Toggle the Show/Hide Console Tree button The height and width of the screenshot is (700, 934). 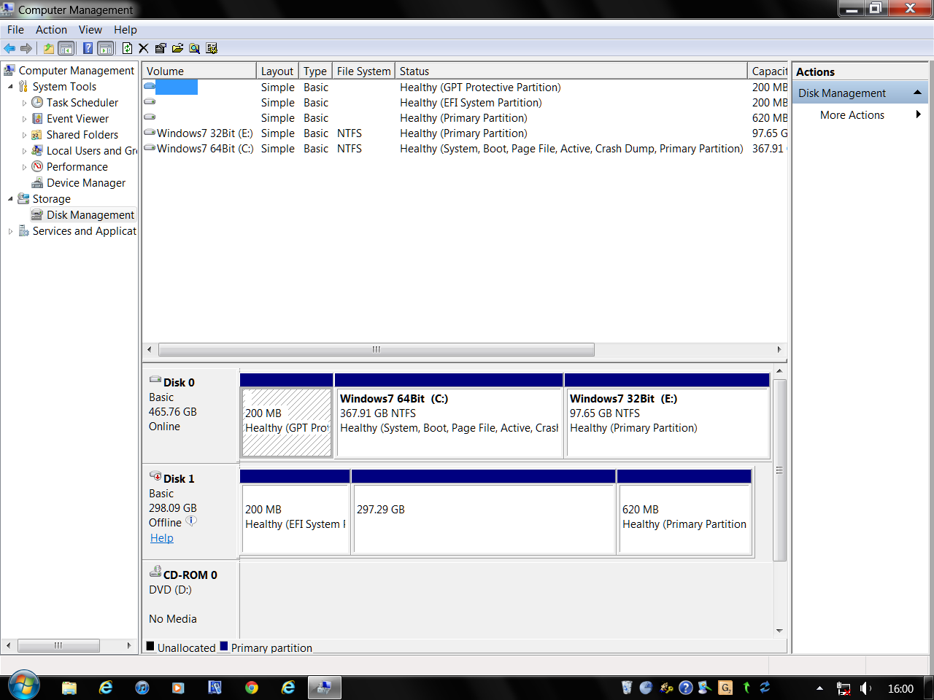(x=66, y=49)
